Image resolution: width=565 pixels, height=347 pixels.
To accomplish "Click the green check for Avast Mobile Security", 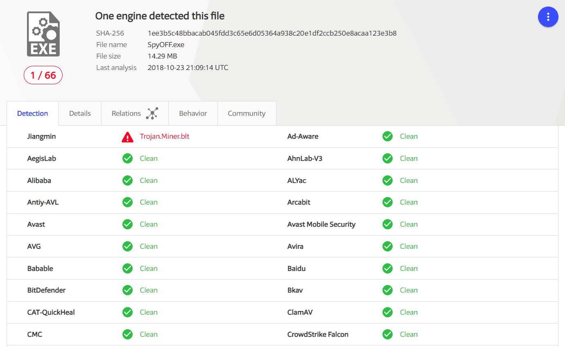I will [388, 224].
